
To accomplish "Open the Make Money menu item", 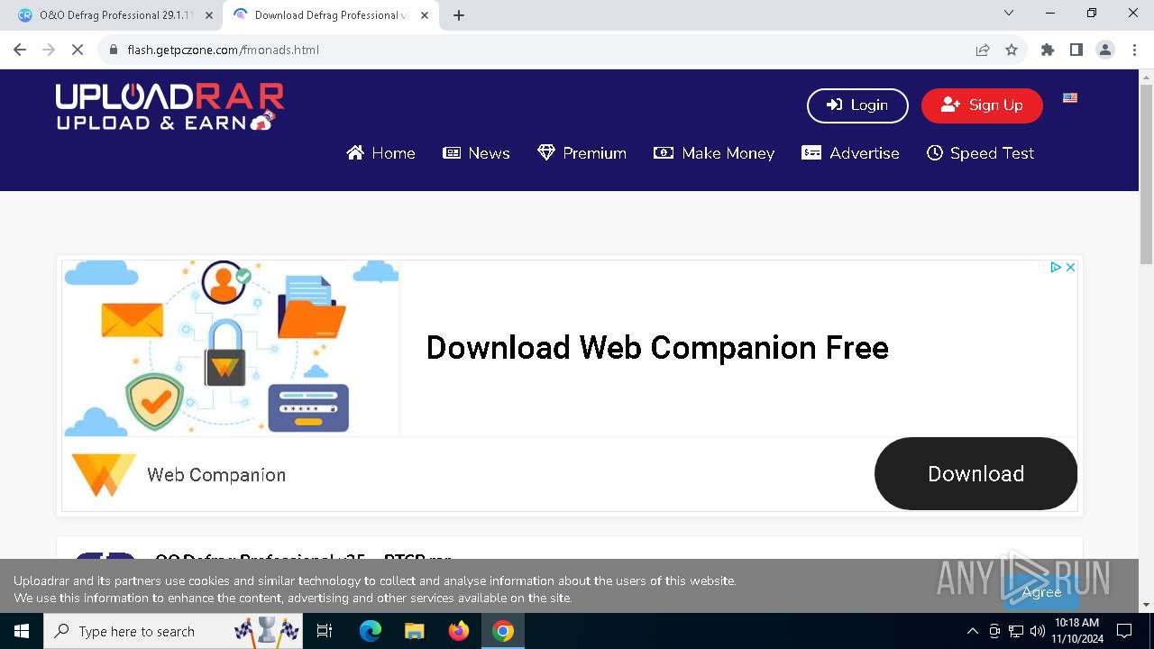I will click(714, 153).
